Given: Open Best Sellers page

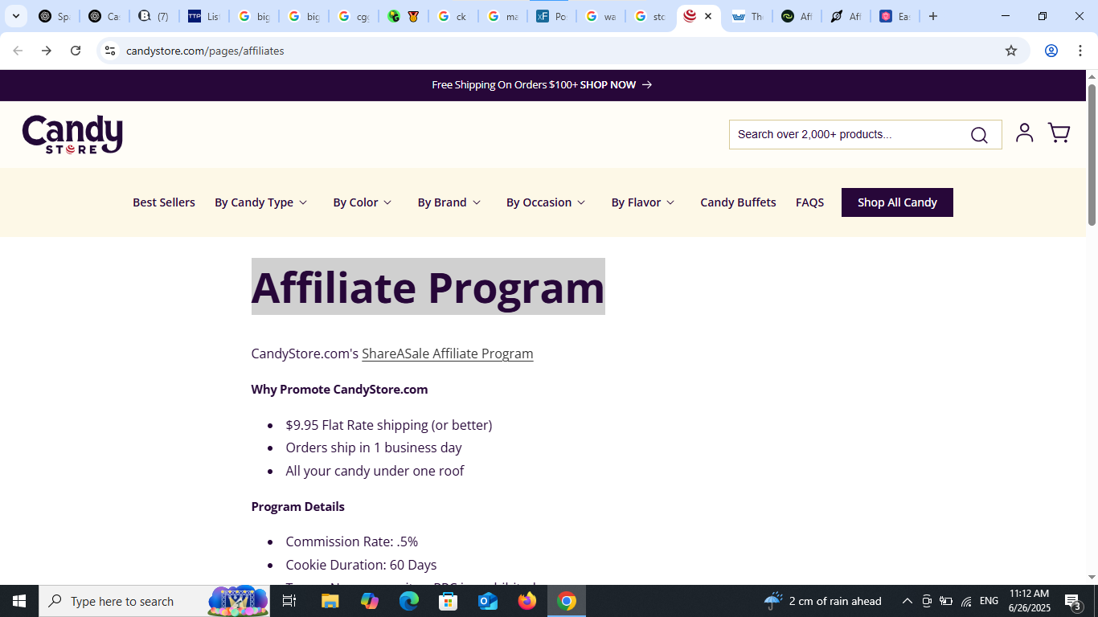Looking at the screenshot, I should [x=164, y=202].
